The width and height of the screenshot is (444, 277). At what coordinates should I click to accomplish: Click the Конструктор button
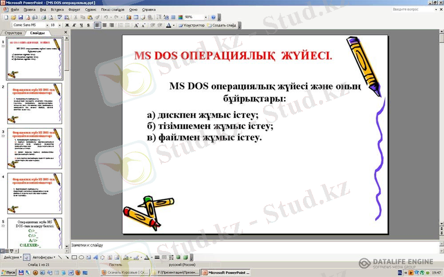pos(191,25)
